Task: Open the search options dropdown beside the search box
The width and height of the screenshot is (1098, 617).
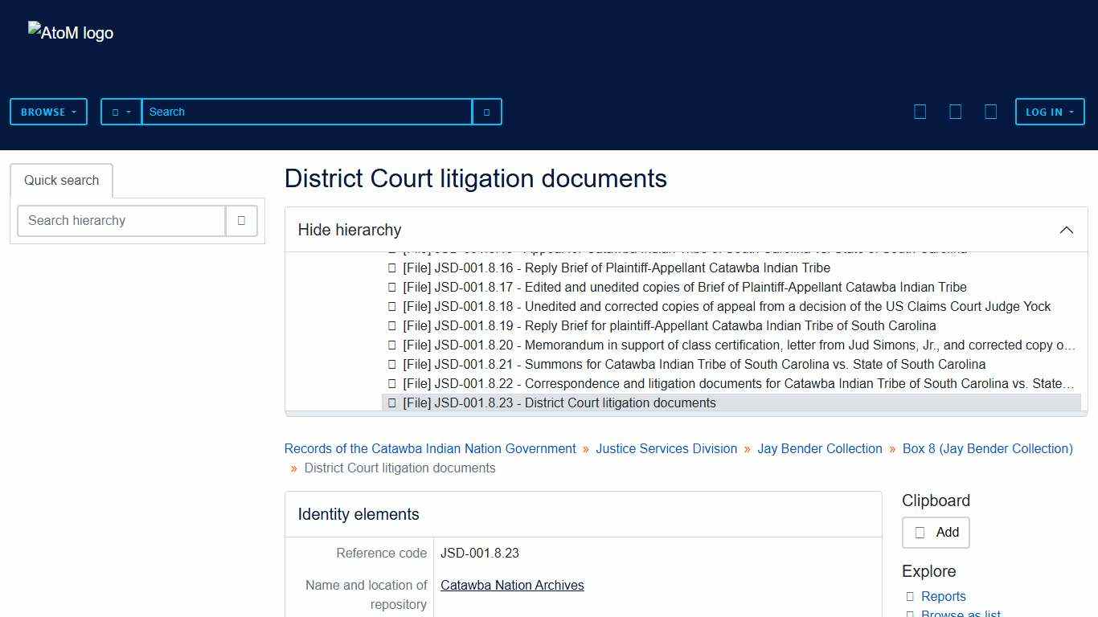Action: pos(121,112)
